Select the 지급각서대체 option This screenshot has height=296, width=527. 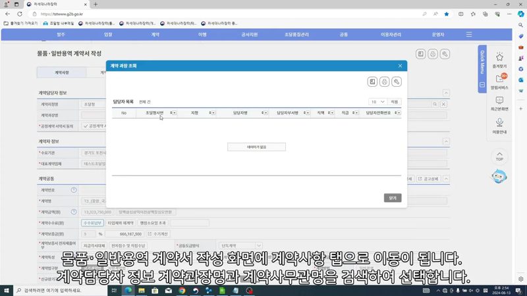94,245
